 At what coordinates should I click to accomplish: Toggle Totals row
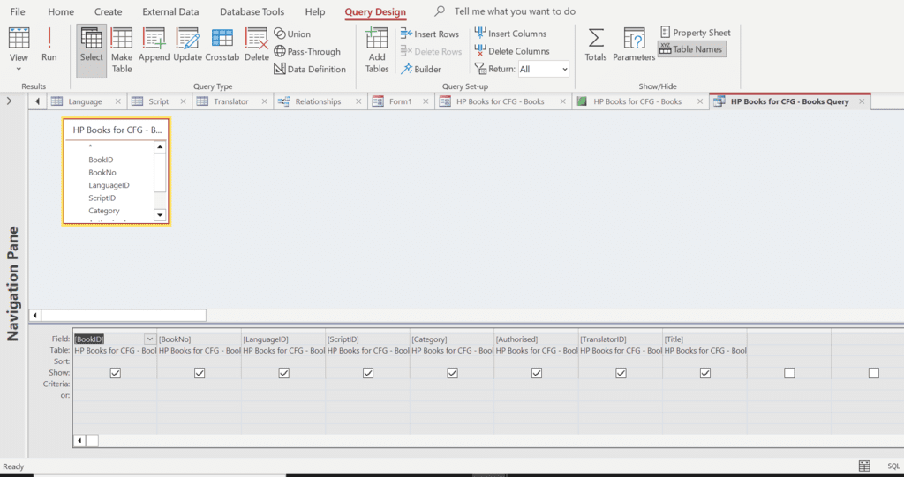pyautogui.click(x=596, y=45)
